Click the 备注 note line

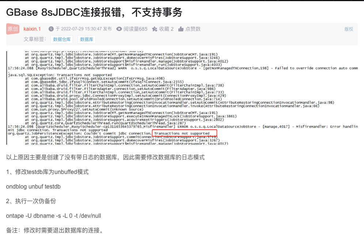pos(55,230)
